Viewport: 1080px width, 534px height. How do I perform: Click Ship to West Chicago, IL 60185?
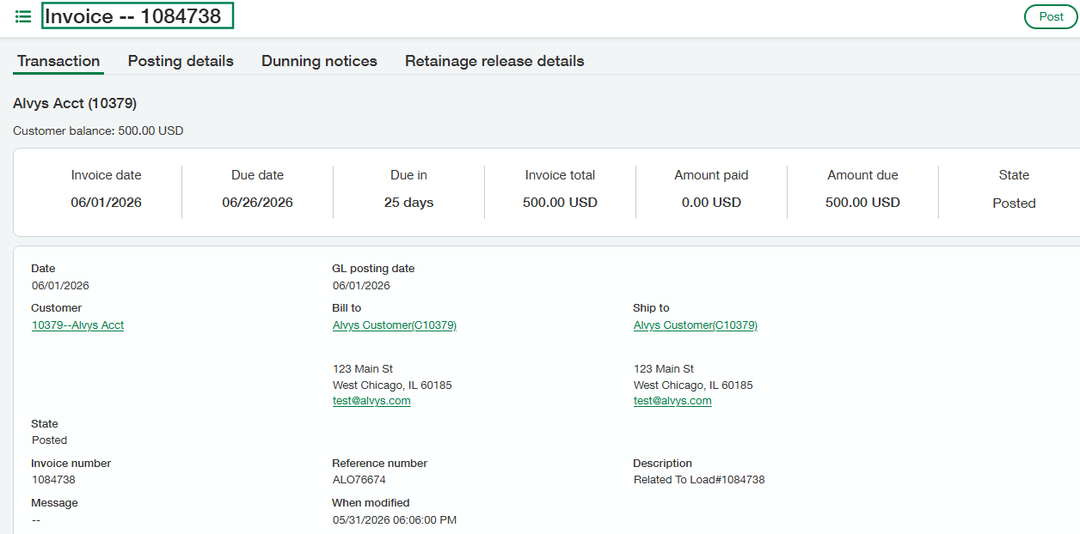point(693,385)
